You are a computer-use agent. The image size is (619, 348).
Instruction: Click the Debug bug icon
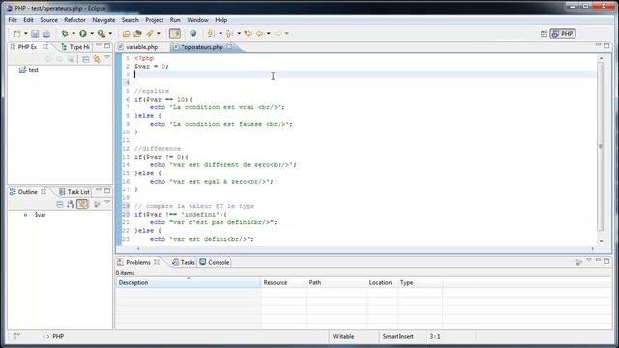click(65, 34)
